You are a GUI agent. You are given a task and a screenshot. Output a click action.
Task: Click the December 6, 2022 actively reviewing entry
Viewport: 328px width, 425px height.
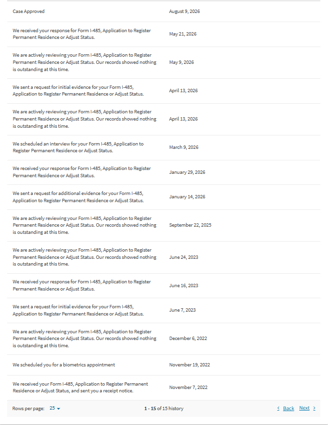(164, 339)
